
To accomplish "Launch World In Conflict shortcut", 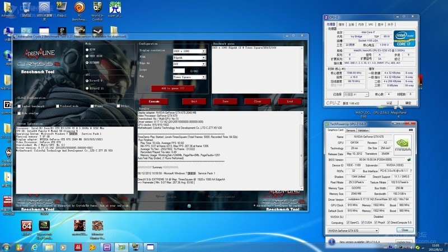I will coord(97,11).
